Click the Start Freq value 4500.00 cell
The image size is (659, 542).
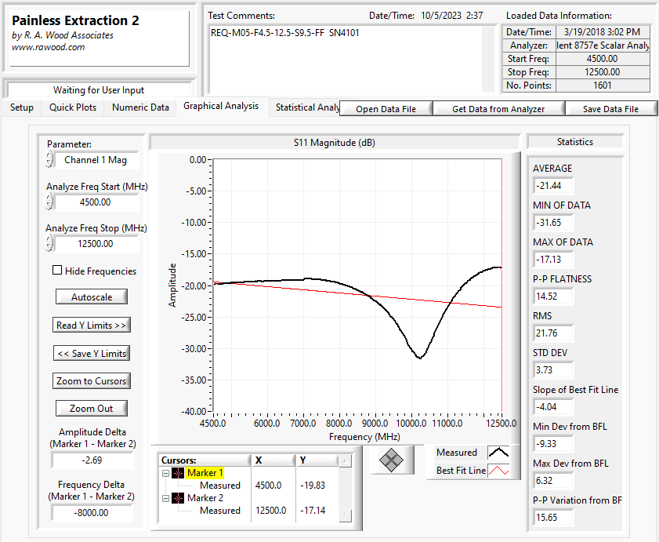[x=603, y=59]
